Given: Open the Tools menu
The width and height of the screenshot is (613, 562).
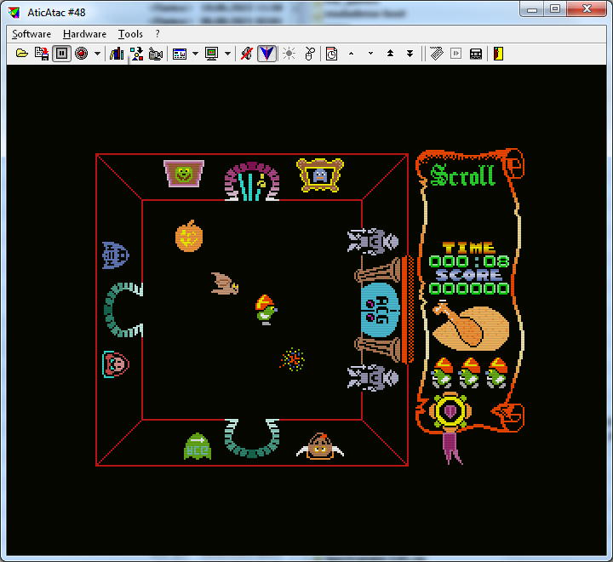Looking at the screenshot, I should (130, 34).
